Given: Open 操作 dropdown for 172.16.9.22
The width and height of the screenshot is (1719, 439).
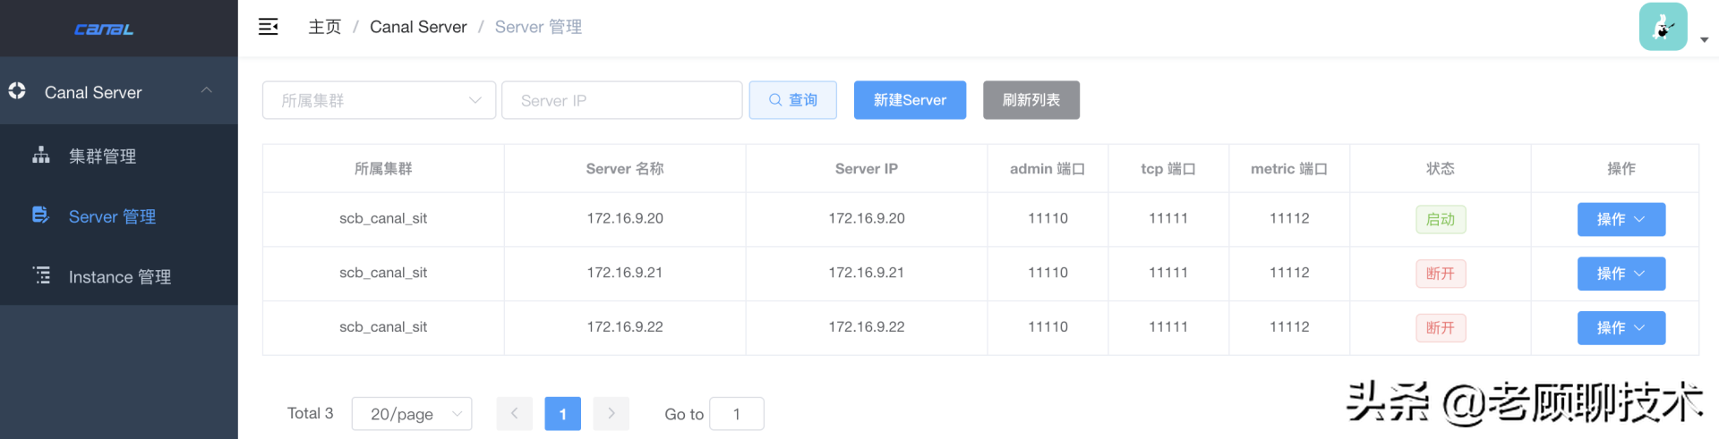Looking at the screenshot, I should pos(1621,328).
